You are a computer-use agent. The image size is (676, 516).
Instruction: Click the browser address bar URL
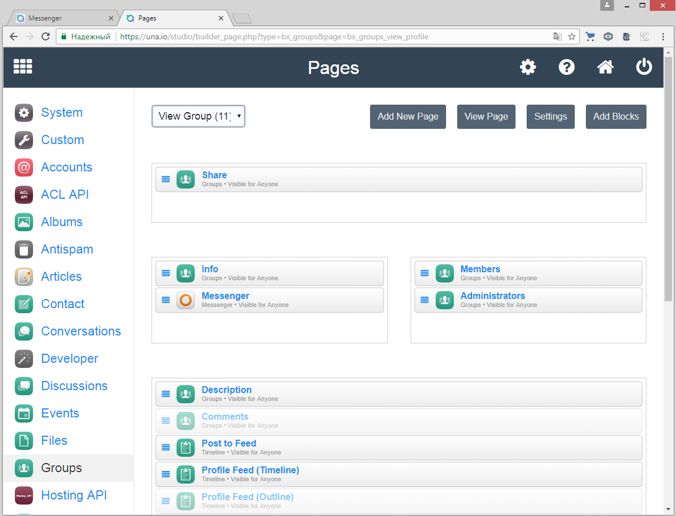tap(273, 36)
